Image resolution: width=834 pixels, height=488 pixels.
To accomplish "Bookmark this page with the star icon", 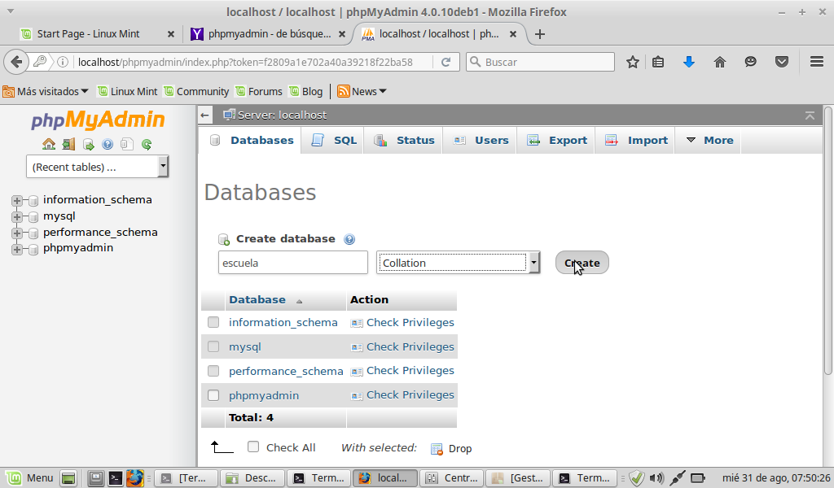I will 632,62.
